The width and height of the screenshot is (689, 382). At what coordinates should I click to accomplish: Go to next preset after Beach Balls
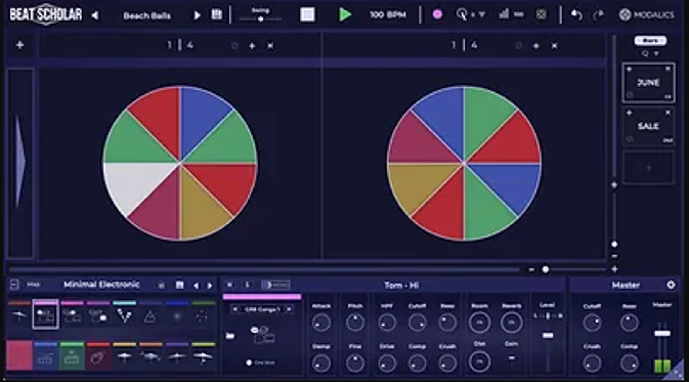(197, 15)
